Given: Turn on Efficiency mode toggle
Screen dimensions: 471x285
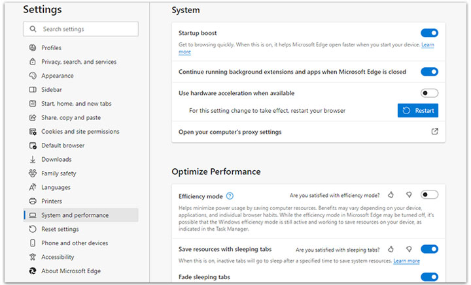Looking at the screenshot, I should pyautogui.click(x=429, y=194).
